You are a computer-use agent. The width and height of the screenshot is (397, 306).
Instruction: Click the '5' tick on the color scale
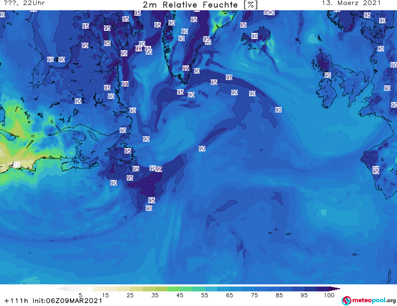point(80,295)
